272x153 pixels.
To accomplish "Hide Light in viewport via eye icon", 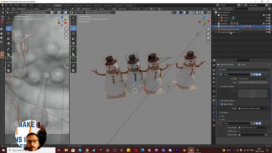I will pyautogui.click(x=266, y=21).
